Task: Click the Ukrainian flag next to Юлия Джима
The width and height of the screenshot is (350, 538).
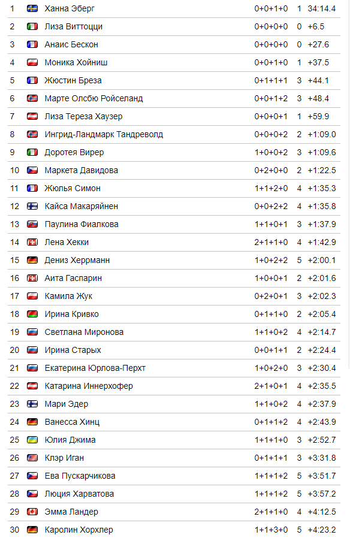Action: pos(32,440)
